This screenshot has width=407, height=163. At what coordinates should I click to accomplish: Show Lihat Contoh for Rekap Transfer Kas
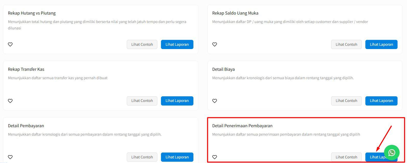coord(142,101)
